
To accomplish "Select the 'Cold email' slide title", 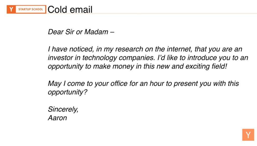I will [x=70, y=10].
